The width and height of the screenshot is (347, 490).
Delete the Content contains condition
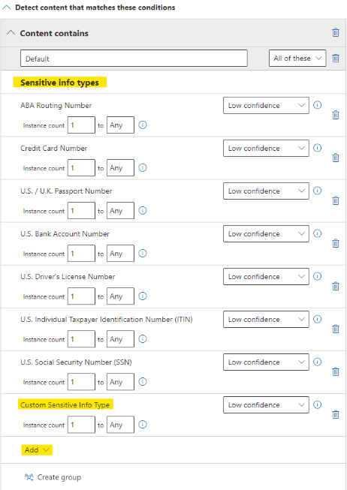pos(336,32)
